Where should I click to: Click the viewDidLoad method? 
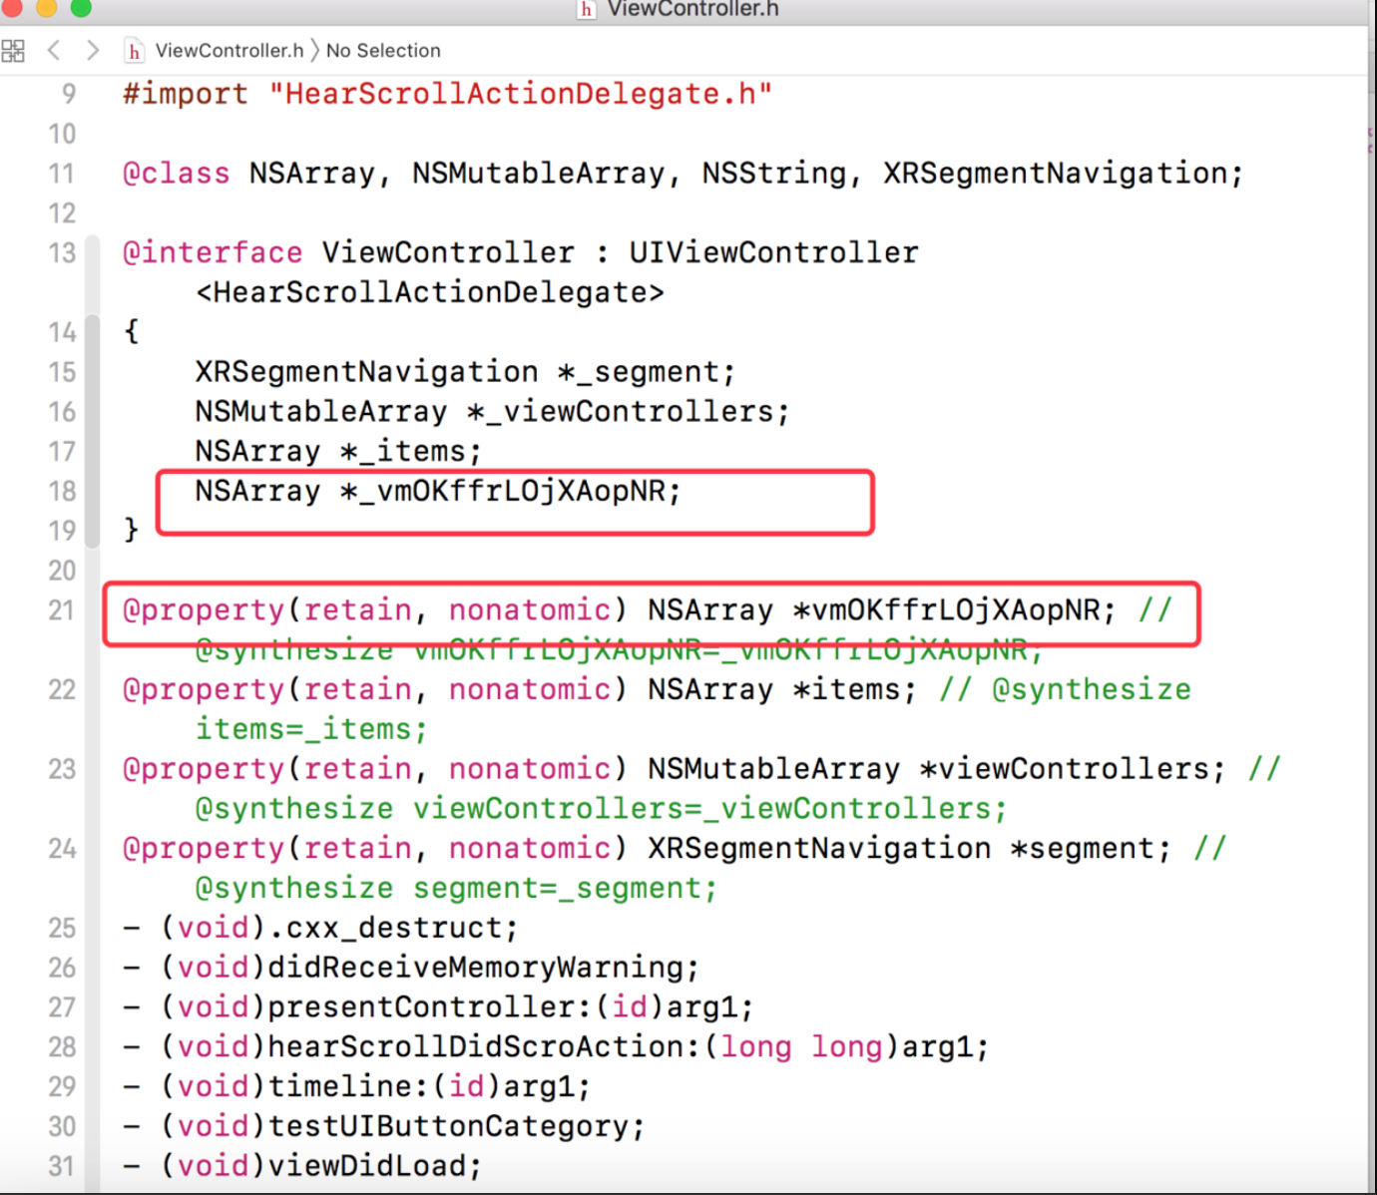pyautogui.click(x=375, y=1166)
